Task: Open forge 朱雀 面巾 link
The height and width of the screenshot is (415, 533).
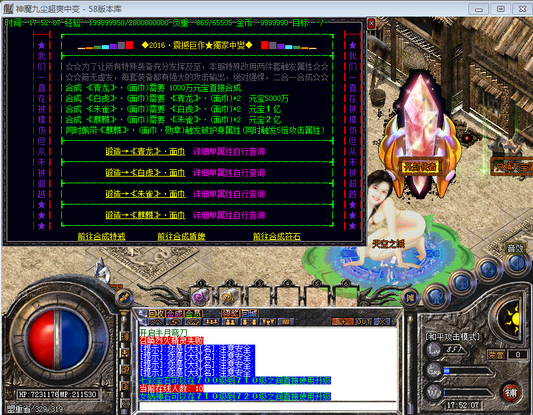Action: [x=145, y=194]
